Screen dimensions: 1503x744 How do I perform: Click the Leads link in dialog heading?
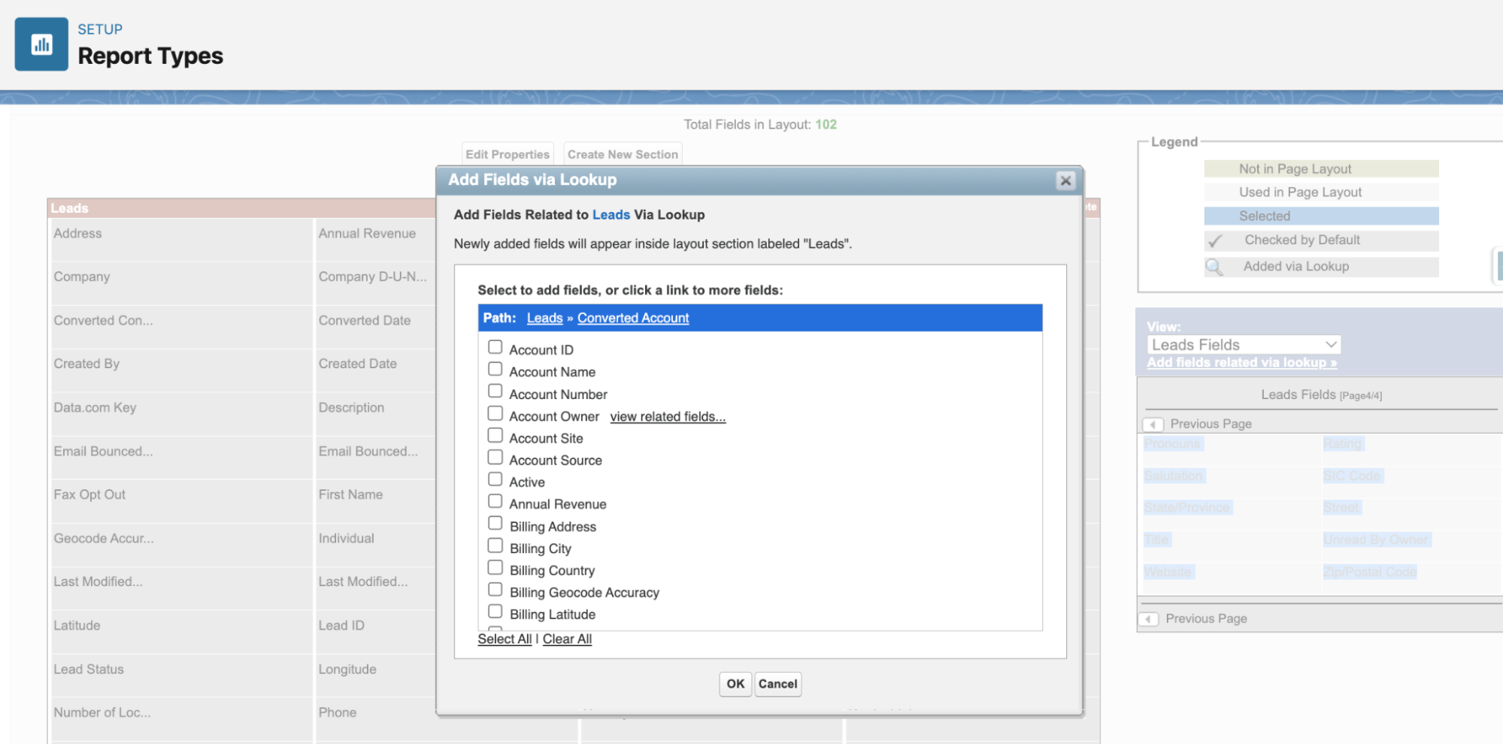(x=611, y=215)
